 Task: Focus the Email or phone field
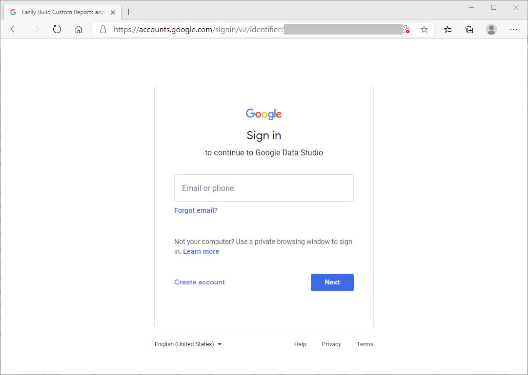click(x=264, y=188)
